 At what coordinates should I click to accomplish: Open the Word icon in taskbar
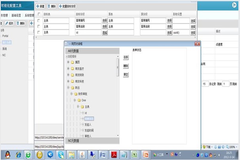(103, 155)
